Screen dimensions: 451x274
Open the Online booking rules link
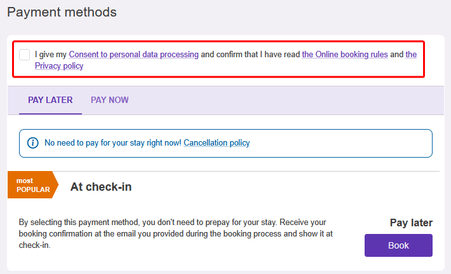tap(345, 55)
